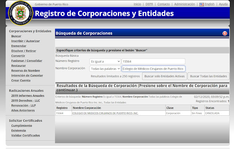Open Contacto in top navigation

(163, 4)
